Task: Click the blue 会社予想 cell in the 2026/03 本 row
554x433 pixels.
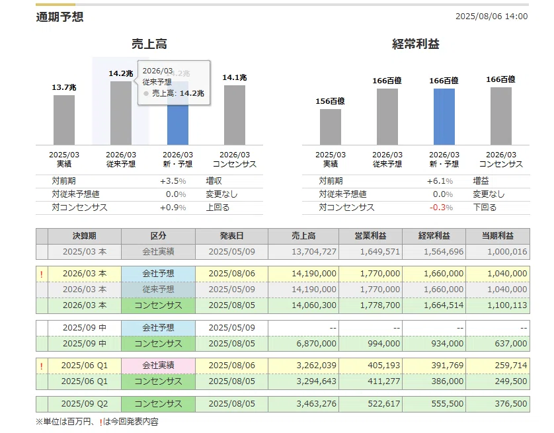Action: click(158, 274)
